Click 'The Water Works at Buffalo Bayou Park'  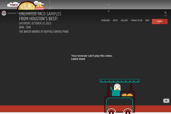pyautogui.click(x=44, y=32)
